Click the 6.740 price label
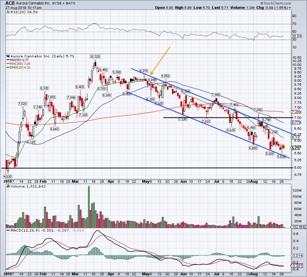The height and width of the screenshot is (277, 307). click(266, 120)
